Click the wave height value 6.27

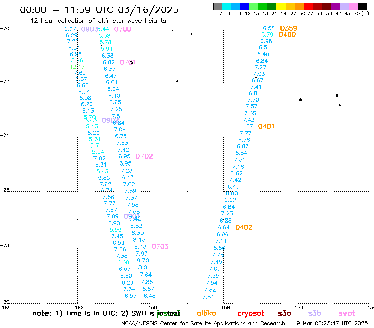(x=70, y=29)
